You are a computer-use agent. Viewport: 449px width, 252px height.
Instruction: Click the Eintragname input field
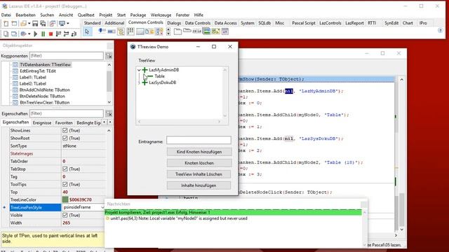tap(199, 140)
